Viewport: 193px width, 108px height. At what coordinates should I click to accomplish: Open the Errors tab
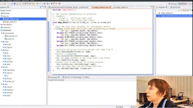click(x=66, y=77)
